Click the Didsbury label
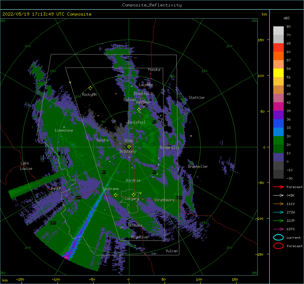 (128, 151)
